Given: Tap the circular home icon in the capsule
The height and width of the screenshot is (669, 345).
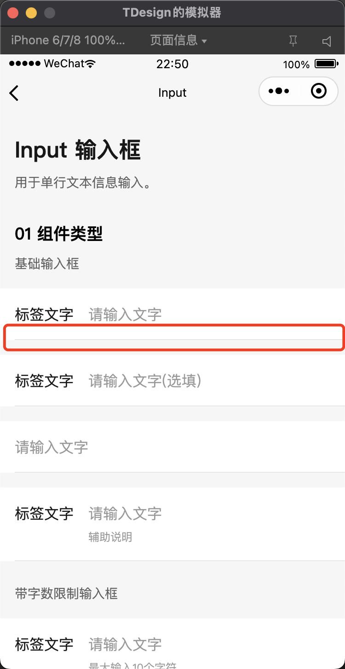Looking at the screenshot, I should point(319,91).
